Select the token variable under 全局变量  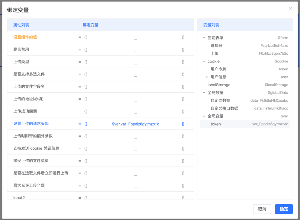click(x=215, y=124)
